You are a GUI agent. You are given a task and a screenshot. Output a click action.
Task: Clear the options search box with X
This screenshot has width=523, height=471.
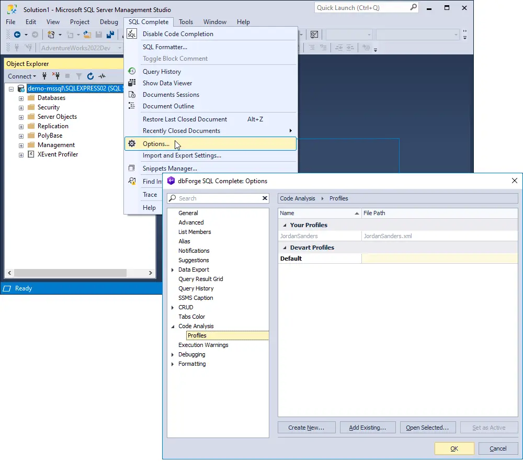click(x=265, y=198)
